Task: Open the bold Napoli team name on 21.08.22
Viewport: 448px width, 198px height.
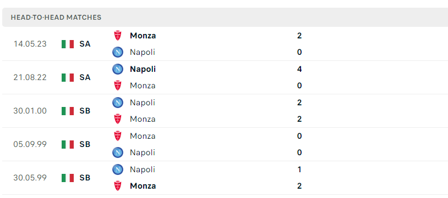Action: (x=143, y=69)
